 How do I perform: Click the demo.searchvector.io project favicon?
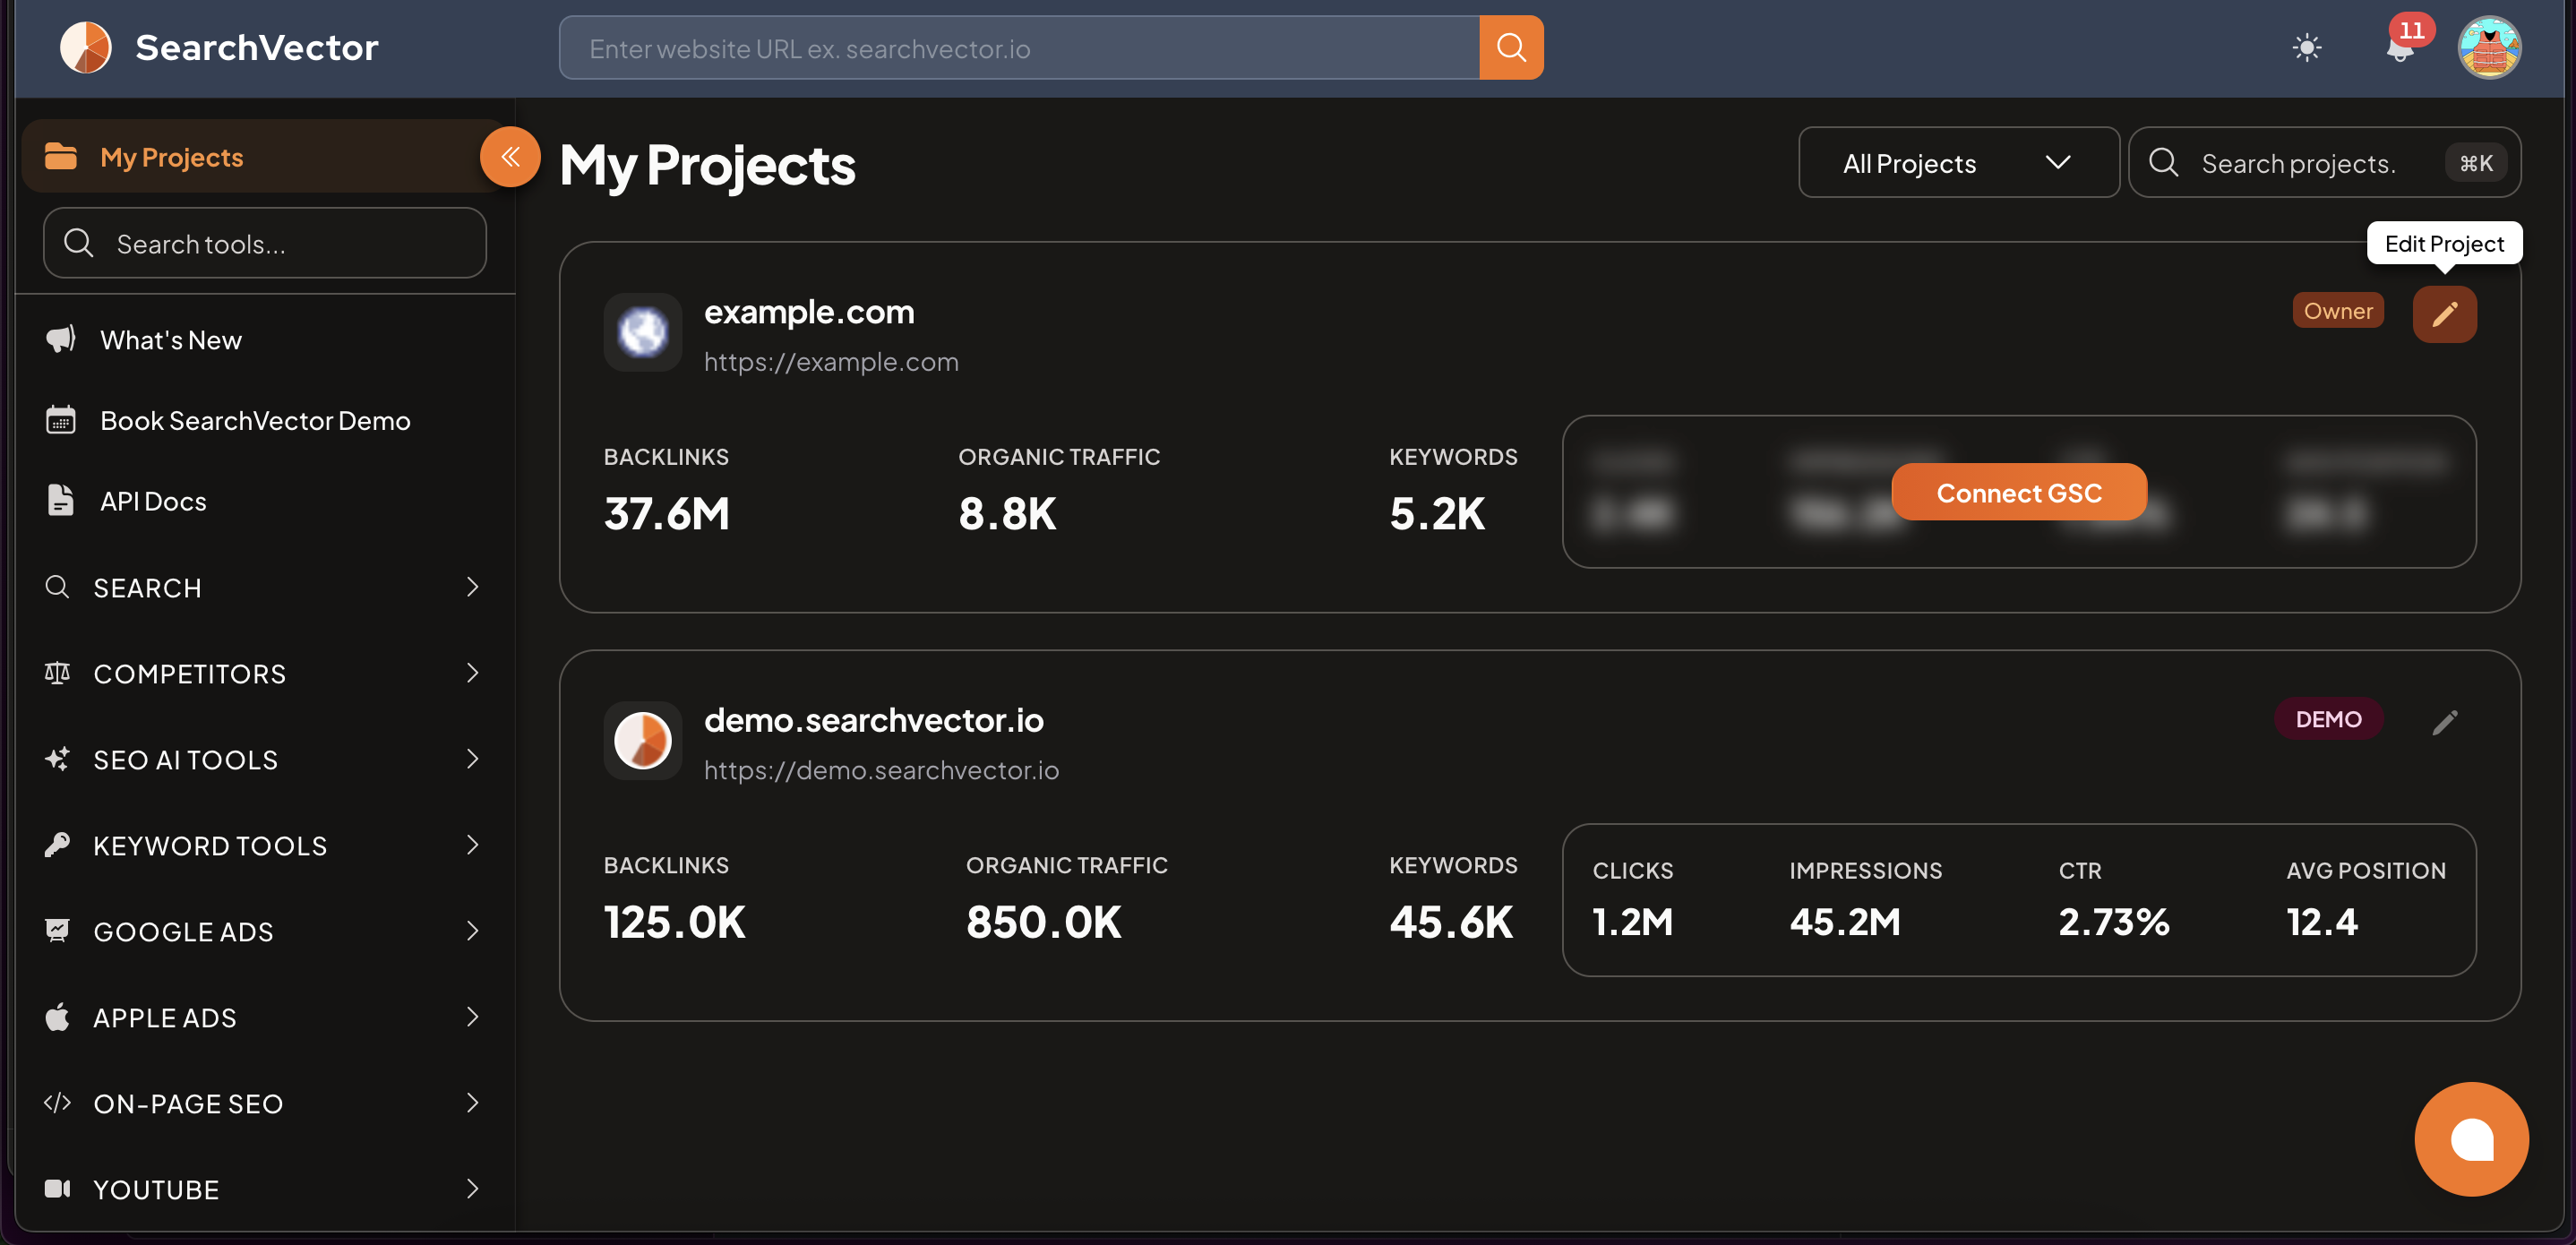pyautogui.click(x=642, y=740)
